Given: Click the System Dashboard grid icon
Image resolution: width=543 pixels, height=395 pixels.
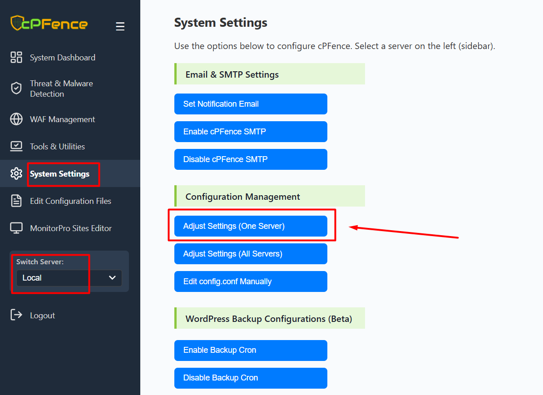Looking at the screenshot, I should tap(16, 57).
